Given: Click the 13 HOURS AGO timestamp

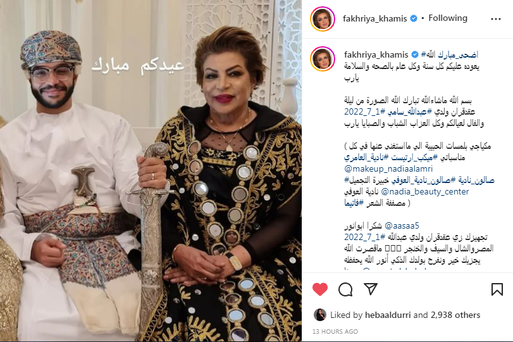Looking at the screenshot, I should pyautogui.click(x=335, y=331).
